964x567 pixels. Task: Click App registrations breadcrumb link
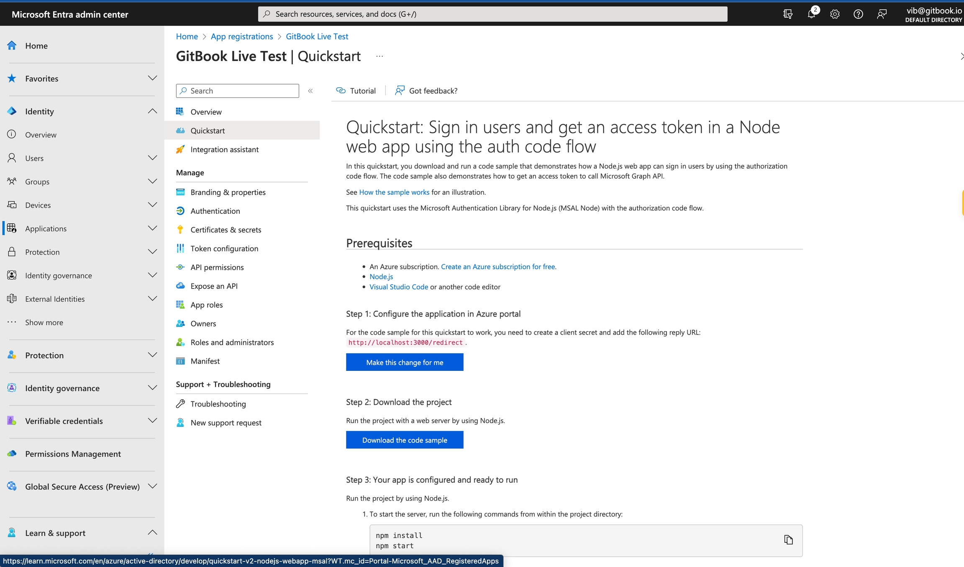click(241, 36)
